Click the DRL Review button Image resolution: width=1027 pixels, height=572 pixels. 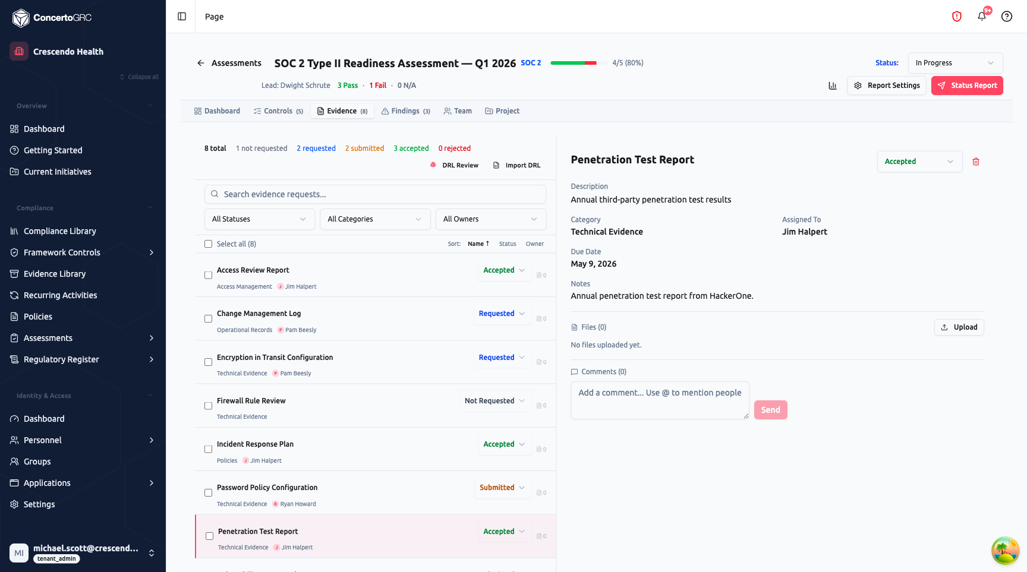point(455,165)
